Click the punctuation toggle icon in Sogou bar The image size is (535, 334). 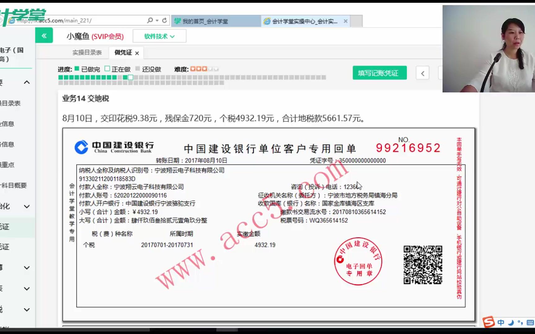tap(520, 323)
